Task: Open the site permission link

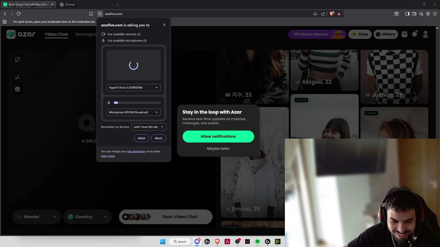Action: 136,151
